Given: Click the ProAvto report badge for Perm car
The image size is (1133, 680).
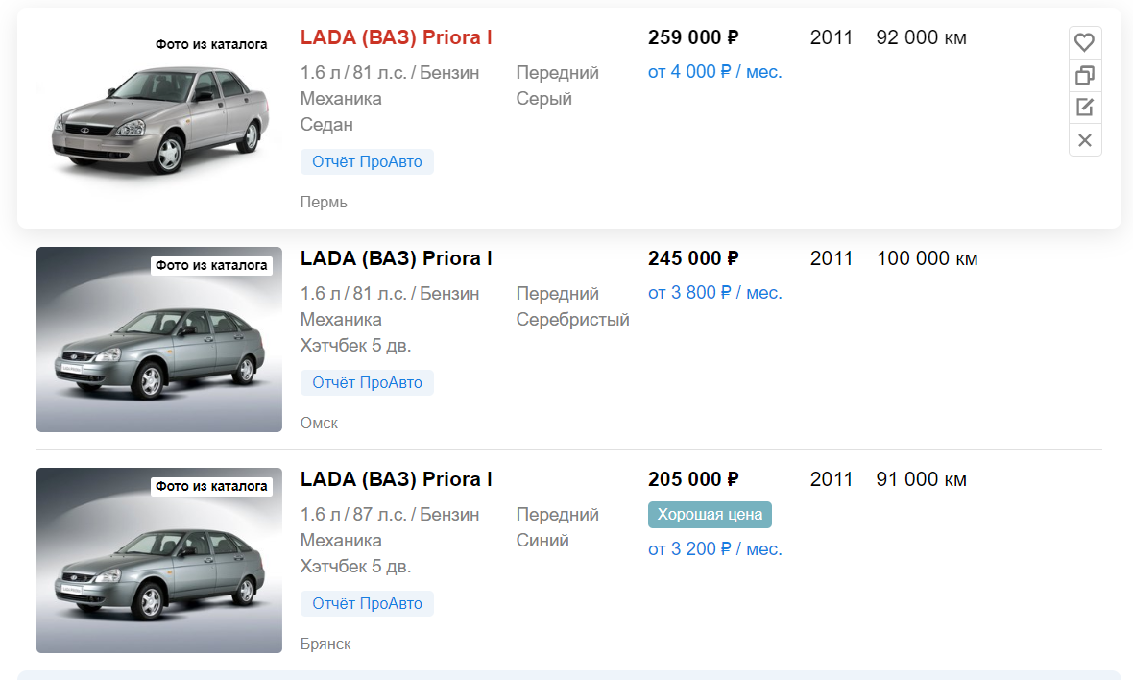Looking at the screenshot, I should point(367,161).
